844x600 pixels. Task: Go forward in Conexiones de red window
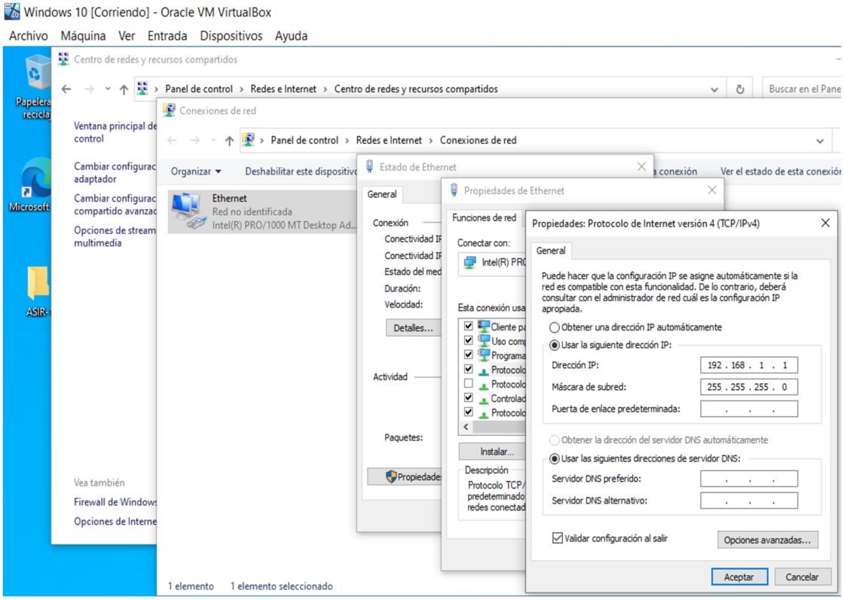195,140
